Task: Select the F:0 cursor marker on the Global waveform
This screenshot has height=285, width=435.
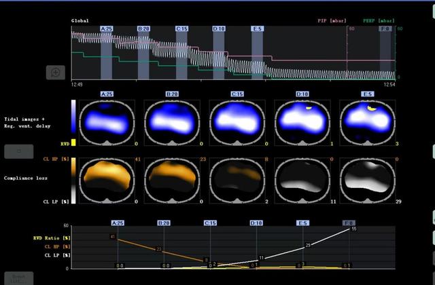Action: [x=385, y=29]
